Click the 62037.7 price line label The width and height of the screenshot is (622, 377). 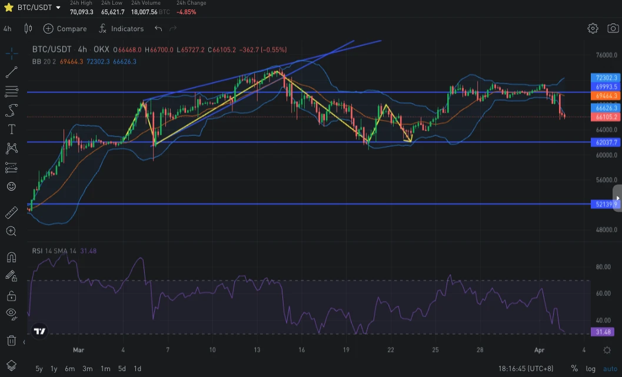pos(606,142)
